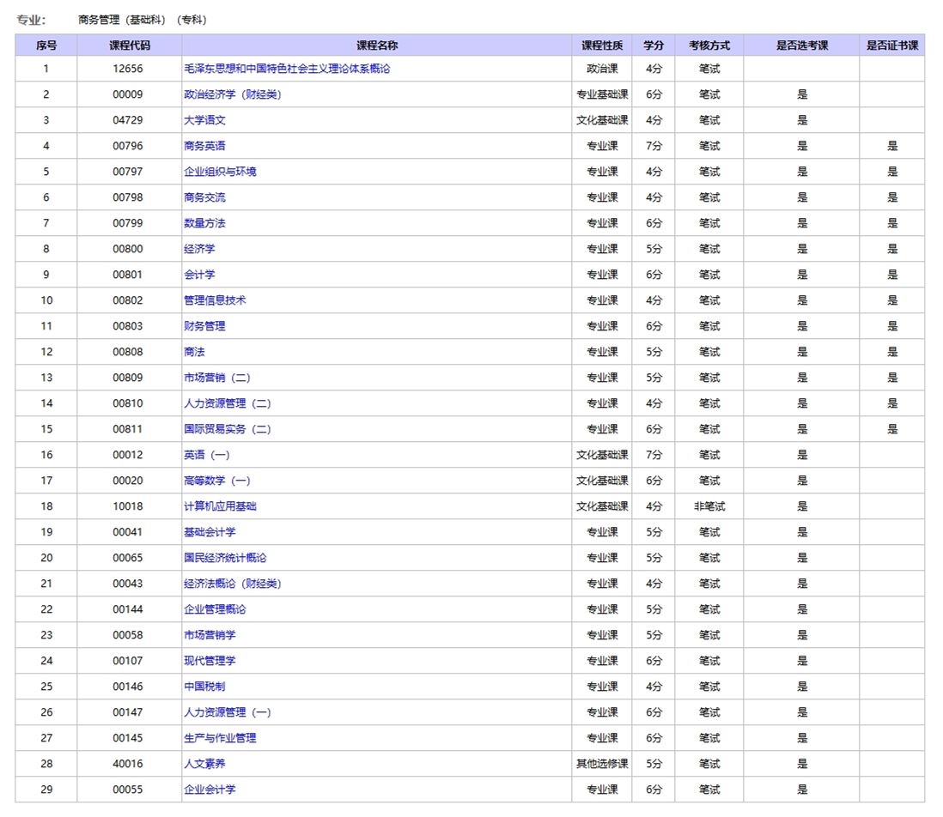Open the 政治经济学（财经类） course link
The width and height of the screenshot is (943, 817).
click(x=232, y=94)
